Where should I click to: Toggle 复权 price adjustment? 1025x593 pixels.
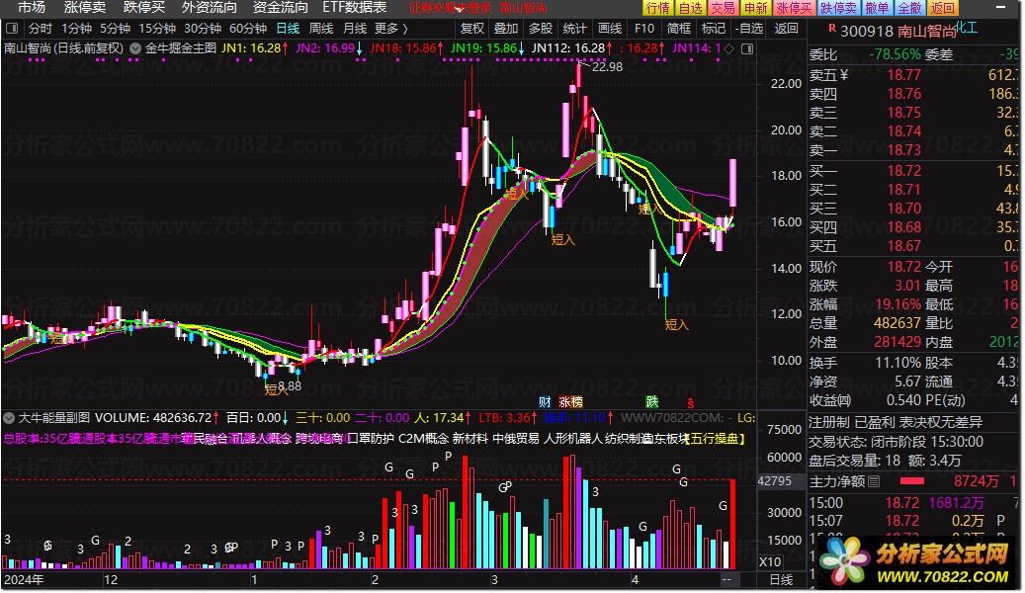(471, 28)
